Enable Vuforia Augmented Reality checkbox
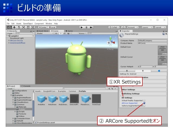 point(144,106)
